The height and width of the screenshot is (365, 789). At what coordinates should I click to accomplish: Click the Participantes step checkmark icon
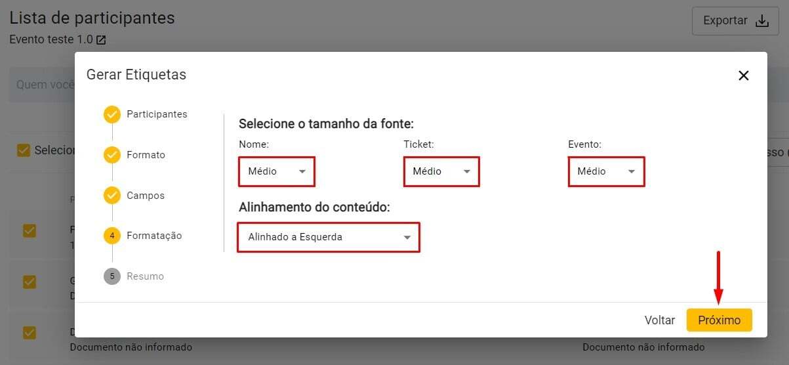click(112, 115)
